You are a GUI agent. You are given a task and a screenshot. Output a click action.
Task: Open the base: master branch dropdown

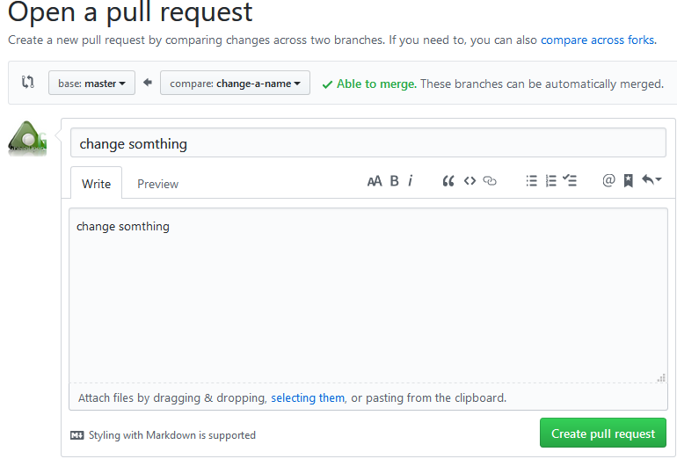coord(91,84)
